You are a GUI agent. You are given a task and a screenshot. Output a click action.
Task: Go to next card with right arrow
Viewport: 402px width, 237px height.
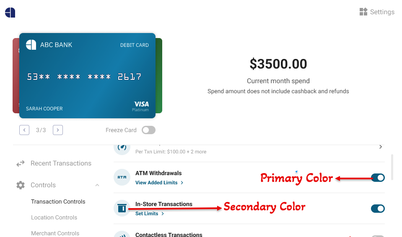pos(58,130)
